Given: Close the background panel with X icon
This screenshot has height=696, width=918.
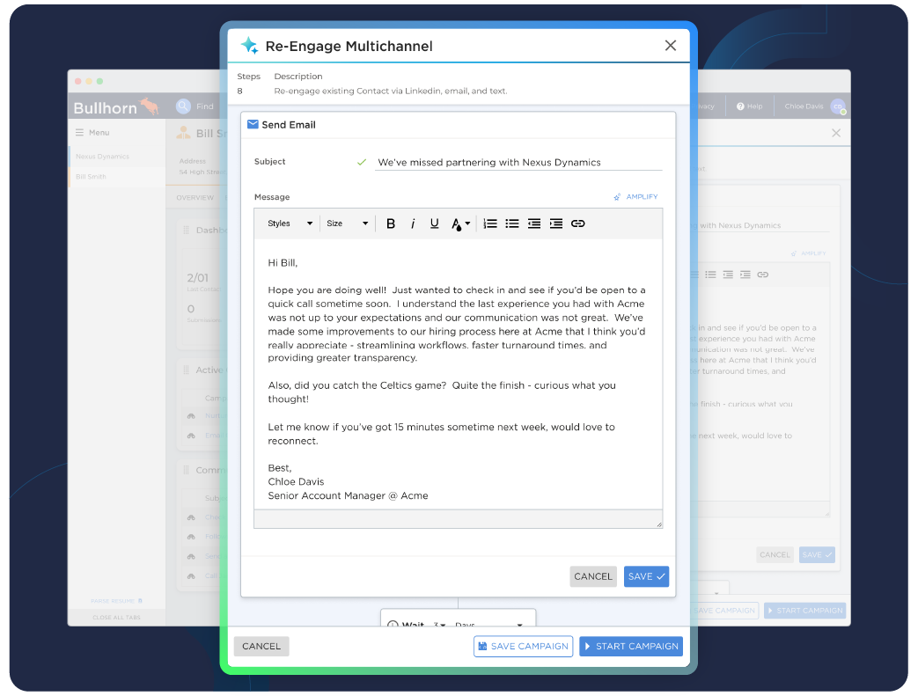Looking at the screenshot, I should pos(836,133).
